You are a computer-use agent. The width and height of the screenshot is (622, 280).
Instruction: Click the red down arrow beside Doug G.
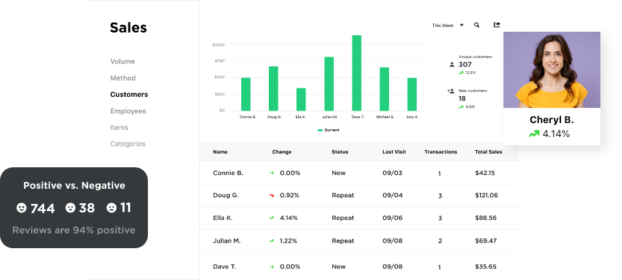pos(272,196)
